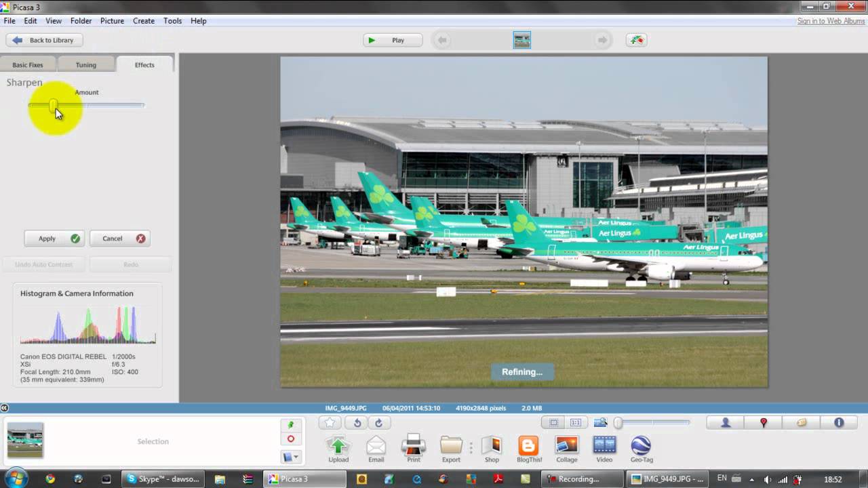Go to the previous photo arrow

(442, 40)
